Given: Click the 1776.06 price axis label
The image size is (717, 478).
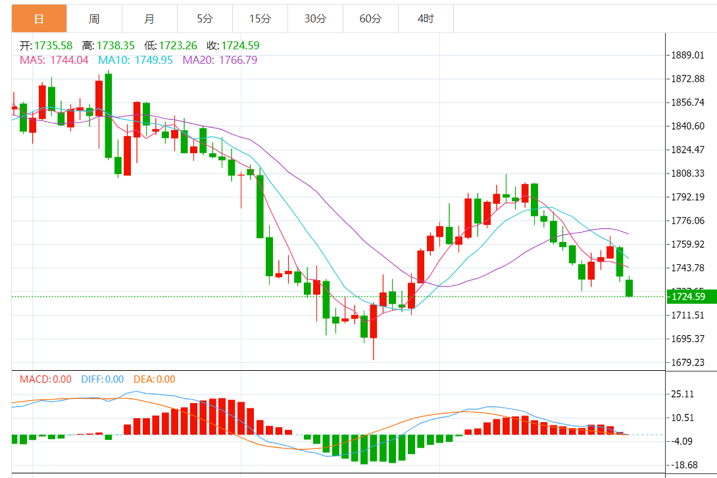Looking at the screenshot, I should coord(687,221).
